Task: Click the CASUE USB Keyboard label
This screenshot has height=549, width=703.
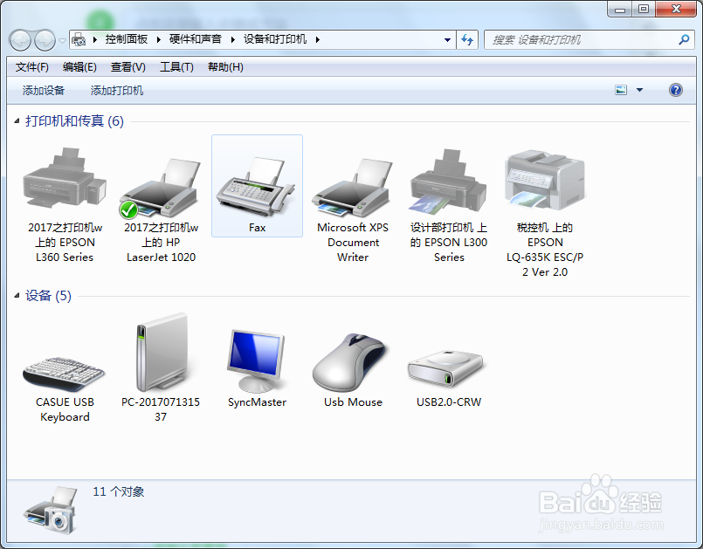Action: pos(65,409)
